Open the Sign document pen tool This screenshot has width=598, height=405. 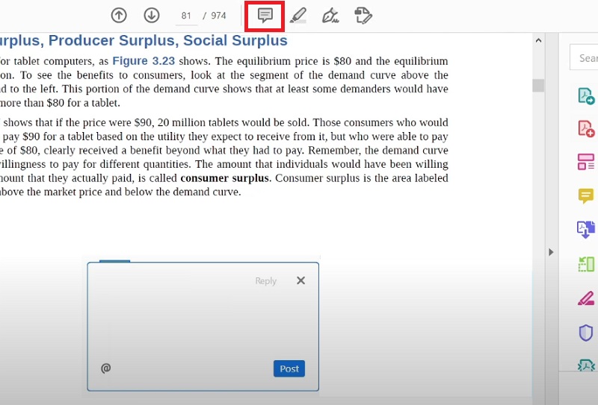(330, 16)
